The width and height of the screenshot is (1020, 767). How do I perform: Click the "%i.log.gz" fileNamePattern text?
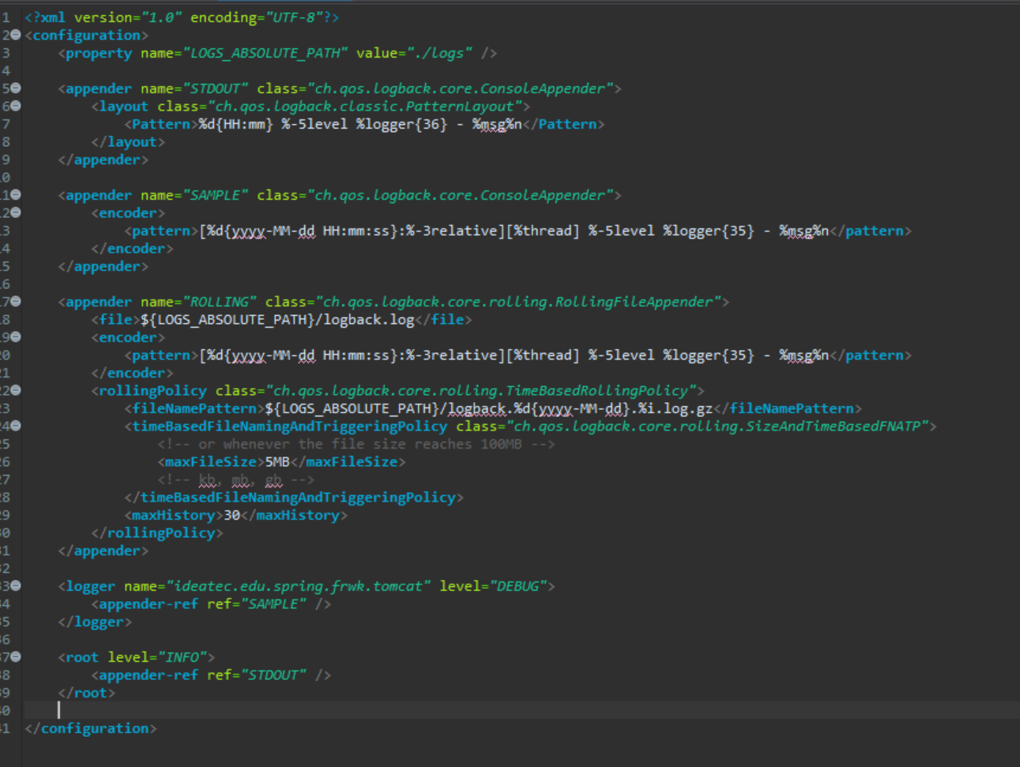[676, 408]
